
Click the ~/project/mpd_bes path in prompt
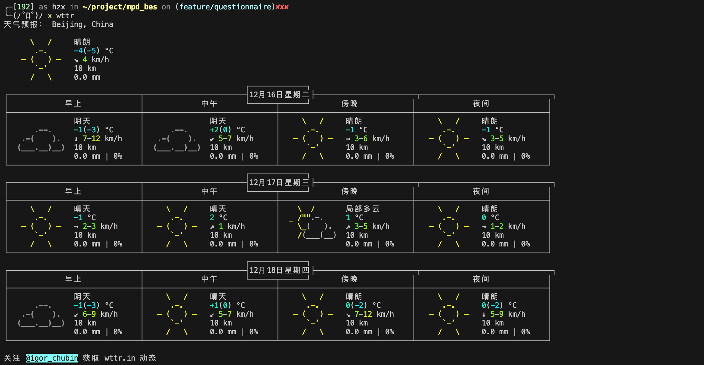pyautogui.click(x=120, y=7)
